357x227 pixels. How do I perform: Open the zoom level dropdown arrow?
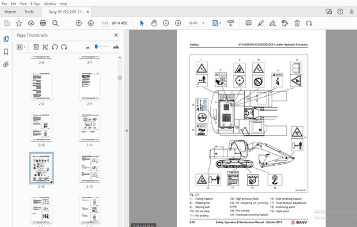pyautogui.click(x=203, y=23)
